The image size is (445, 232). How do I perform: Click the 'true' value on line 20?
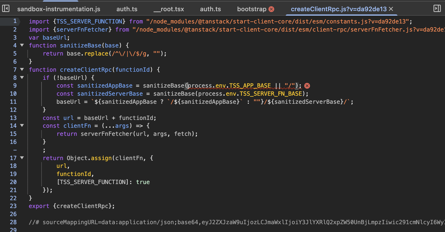(x=143, y=182)
